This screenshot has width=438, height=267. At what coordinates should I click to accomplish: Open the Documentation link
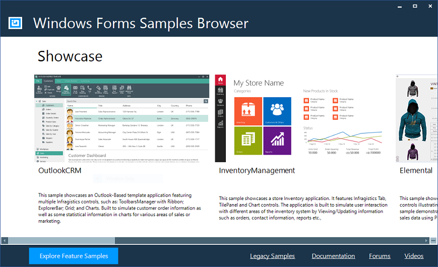[x=333, y=256]
